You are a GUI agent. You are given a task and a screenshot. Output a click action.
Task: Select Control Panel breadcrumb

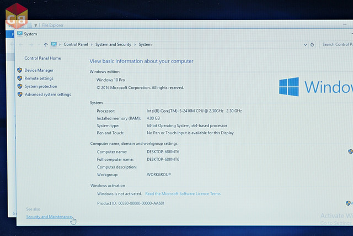(76, 44)
